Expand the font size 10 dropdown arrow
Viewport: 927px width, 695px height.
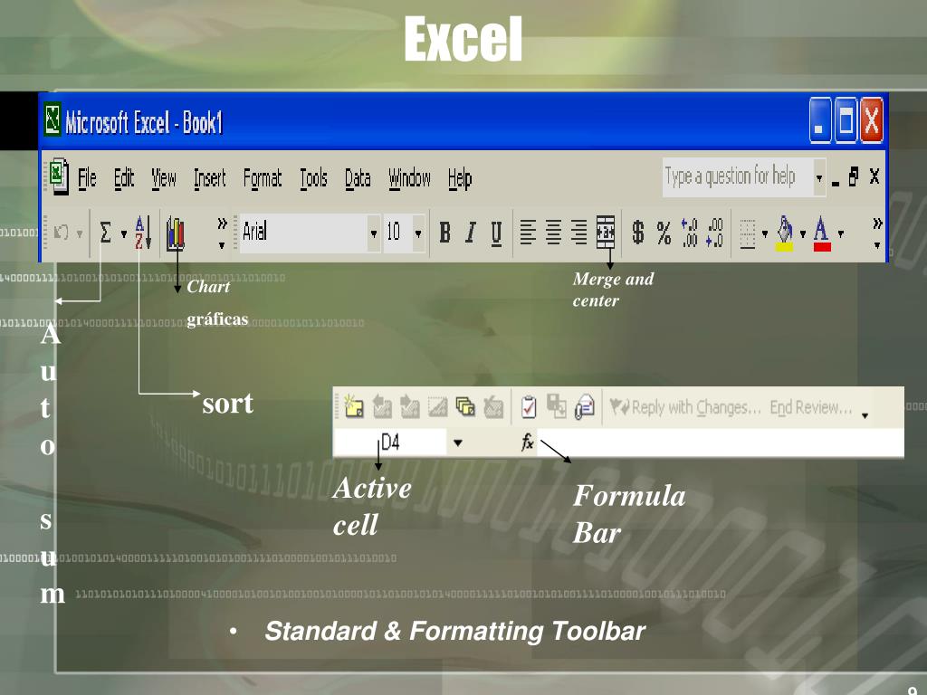418,233
